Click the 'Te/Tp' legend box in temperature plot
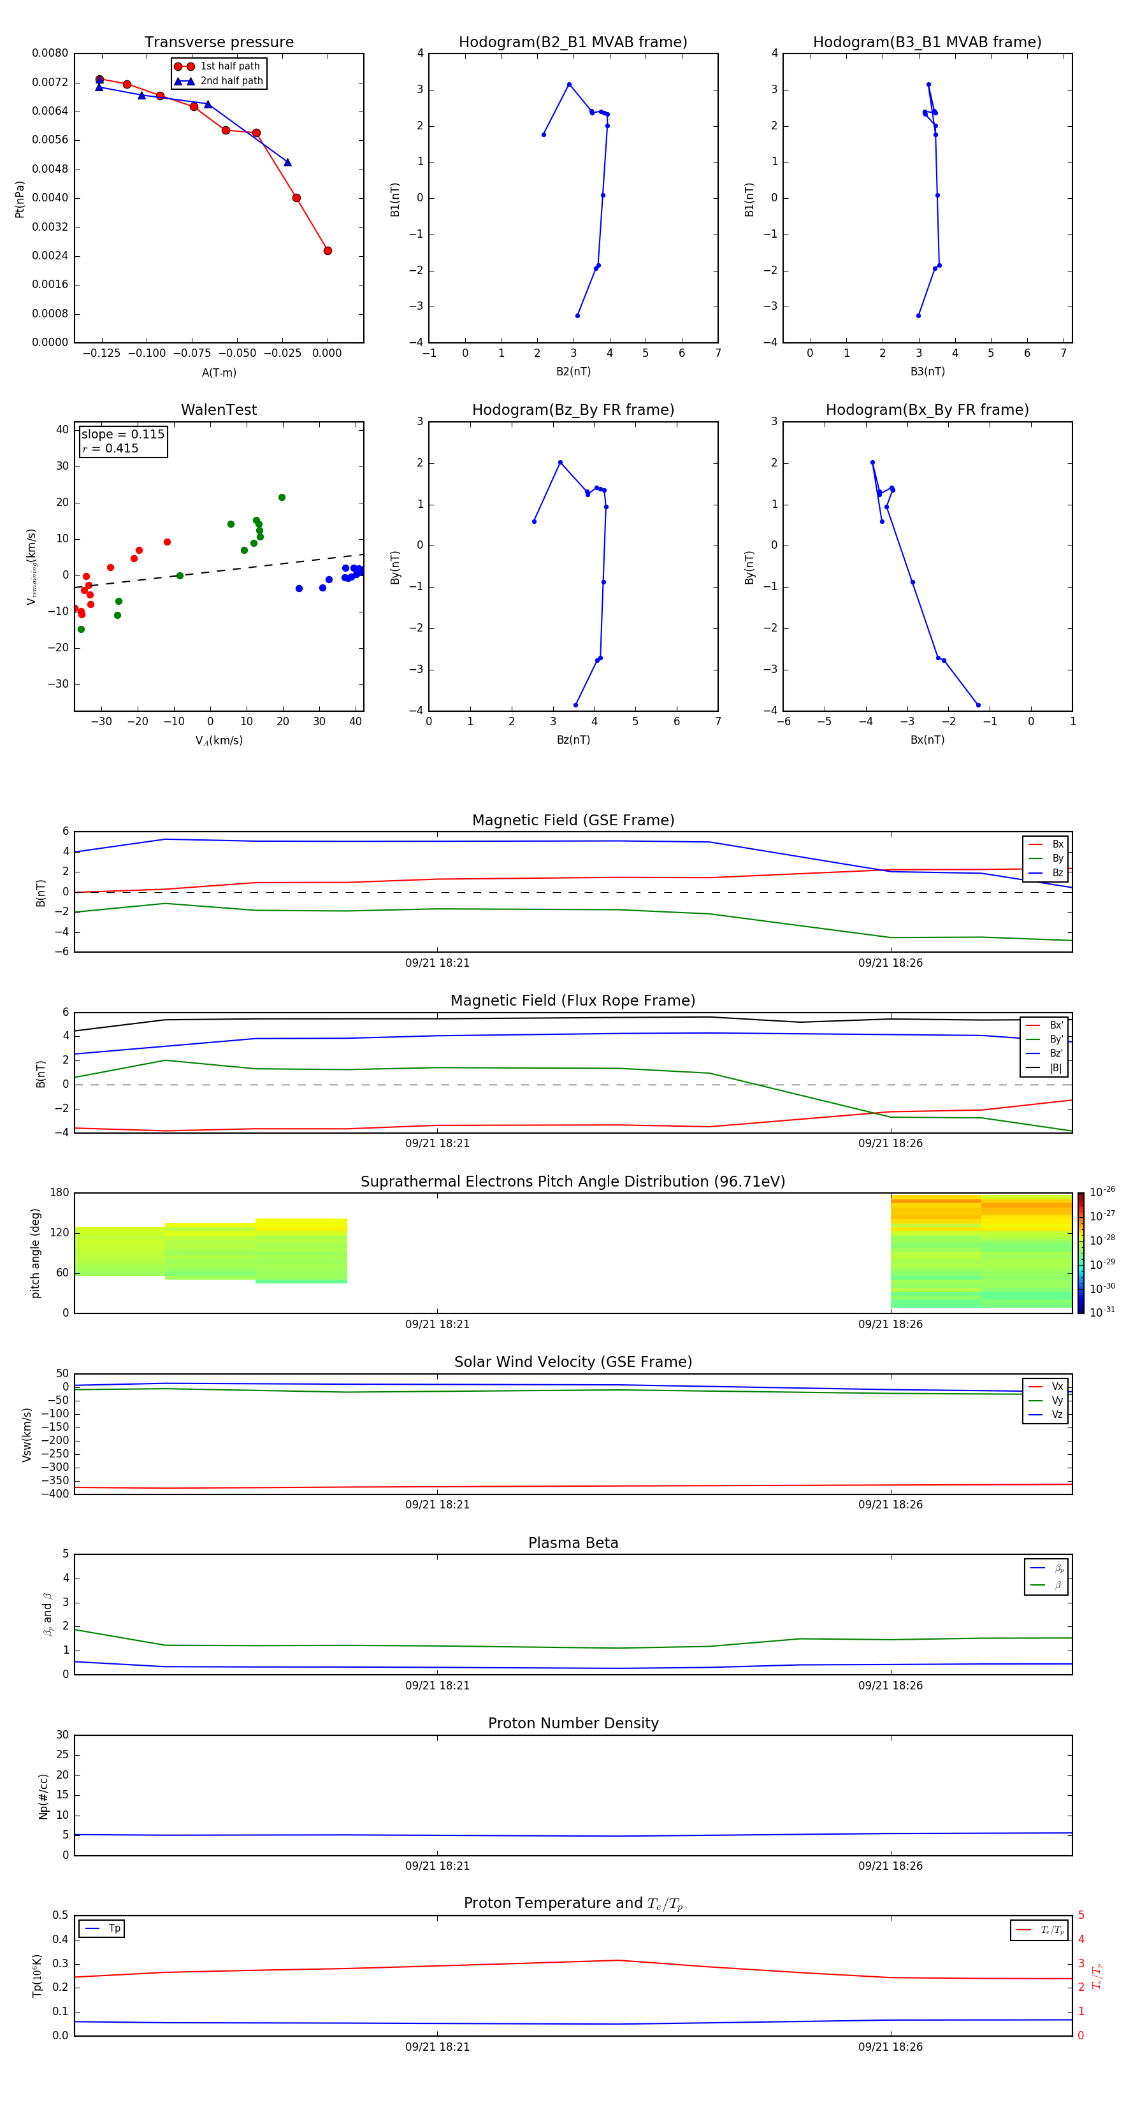 1039,1930
